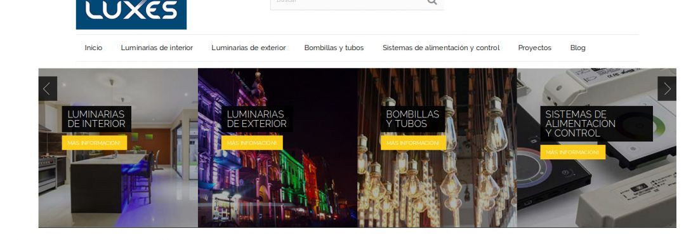
Task: Click Más información under Luminarias de exterior
Action: pyautogui.click(x=252, y=143)
